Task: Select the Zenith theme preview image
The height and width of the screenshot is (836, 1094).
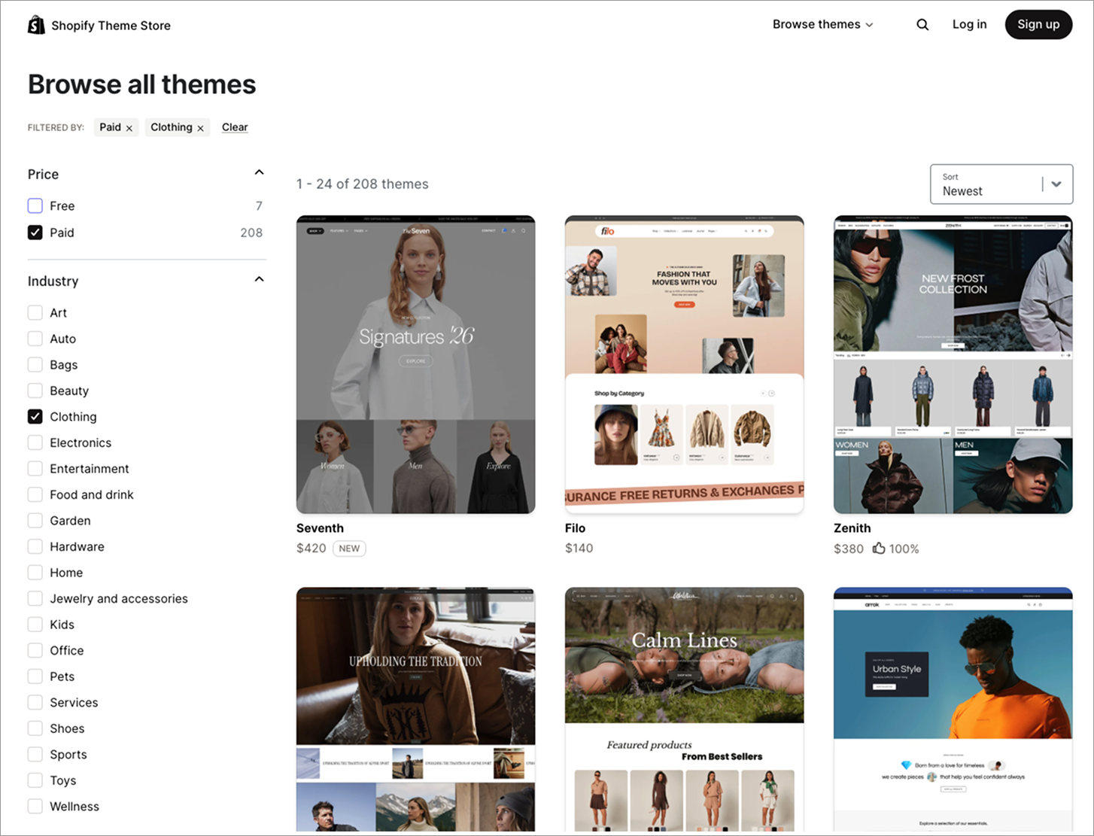Action: tap(953, 364)
